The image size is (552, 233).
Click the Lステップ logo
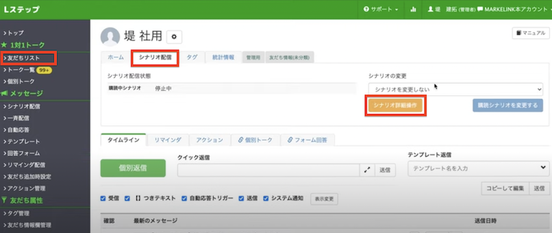coord(21,10)
